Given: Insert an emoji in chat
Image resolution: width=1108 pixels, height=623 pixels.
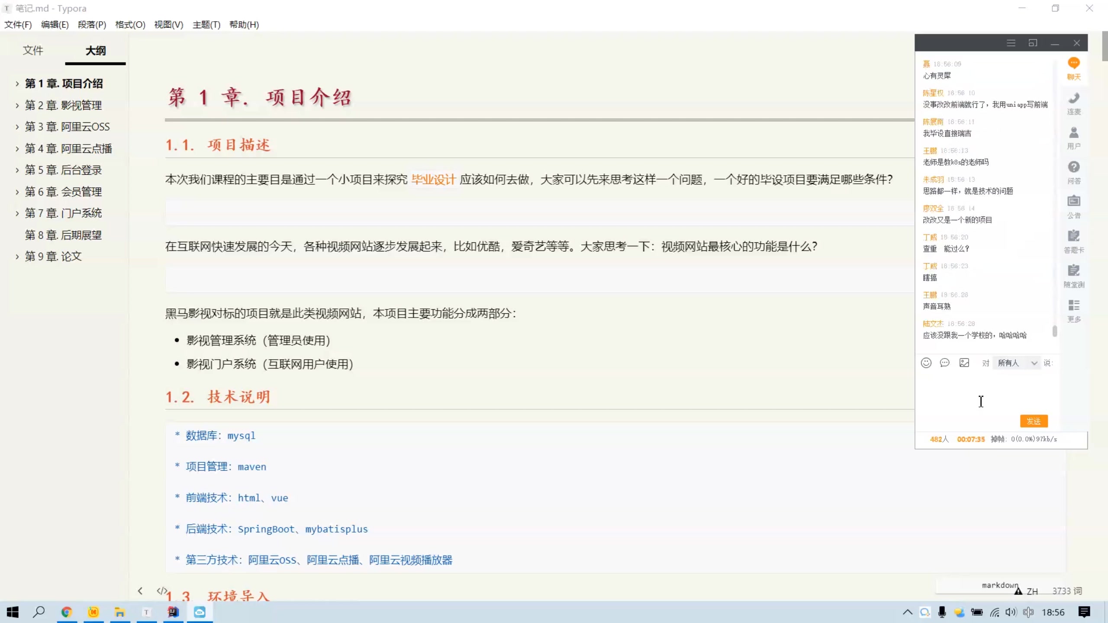Looking at the screenshot, I should (x=926, y=363).
